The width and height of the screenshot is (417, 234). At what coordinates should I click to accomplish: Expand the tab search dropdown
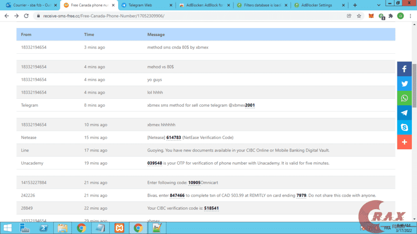379,5
